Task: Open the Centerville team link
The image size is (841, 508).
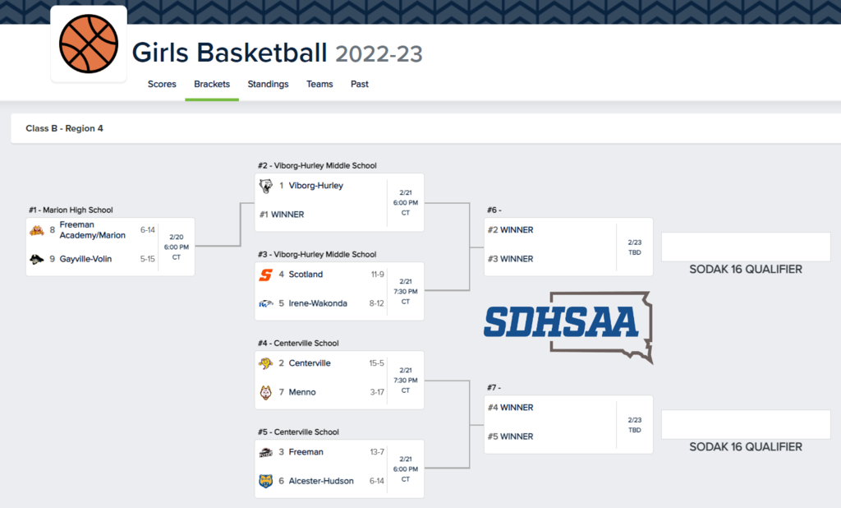Action: [x=310, y=363]
